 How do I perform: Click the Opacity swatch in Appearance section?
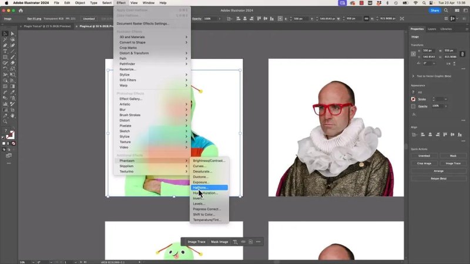point(414,106)
